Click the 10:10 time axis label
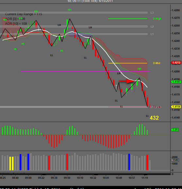This screenshot has width=182, height=189. point(80,178)
